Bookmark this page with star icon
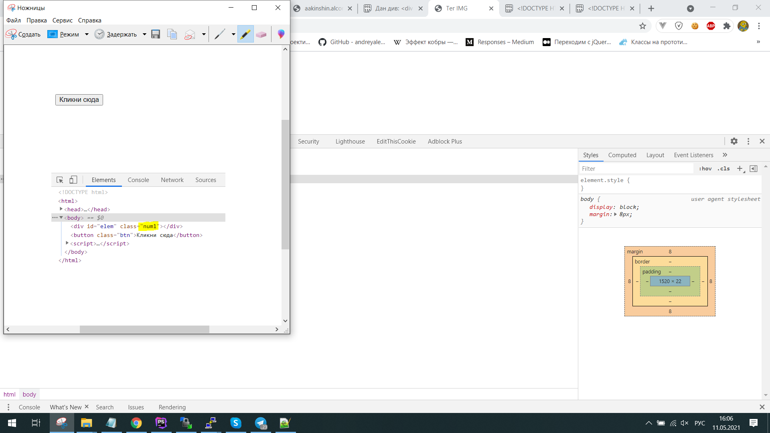 642,26
